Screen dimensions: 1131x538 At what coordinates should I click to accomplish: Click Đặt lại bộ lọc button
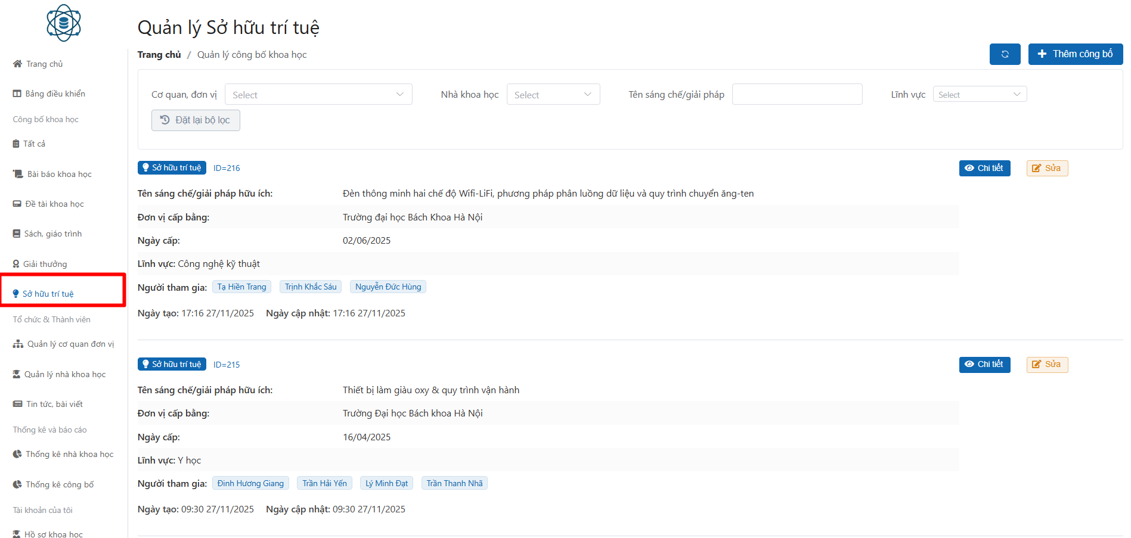point(196,120)
